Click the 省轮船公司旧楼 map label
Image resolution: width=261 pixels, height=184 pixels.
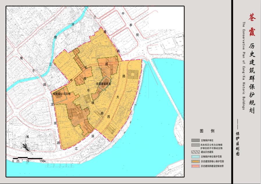[62, 94]
